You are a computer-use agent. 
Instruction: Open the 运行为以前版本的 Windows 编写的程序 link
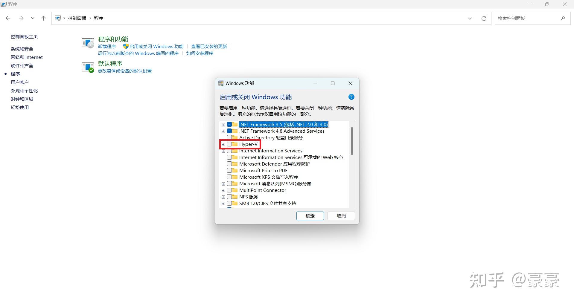pos(138,53)
